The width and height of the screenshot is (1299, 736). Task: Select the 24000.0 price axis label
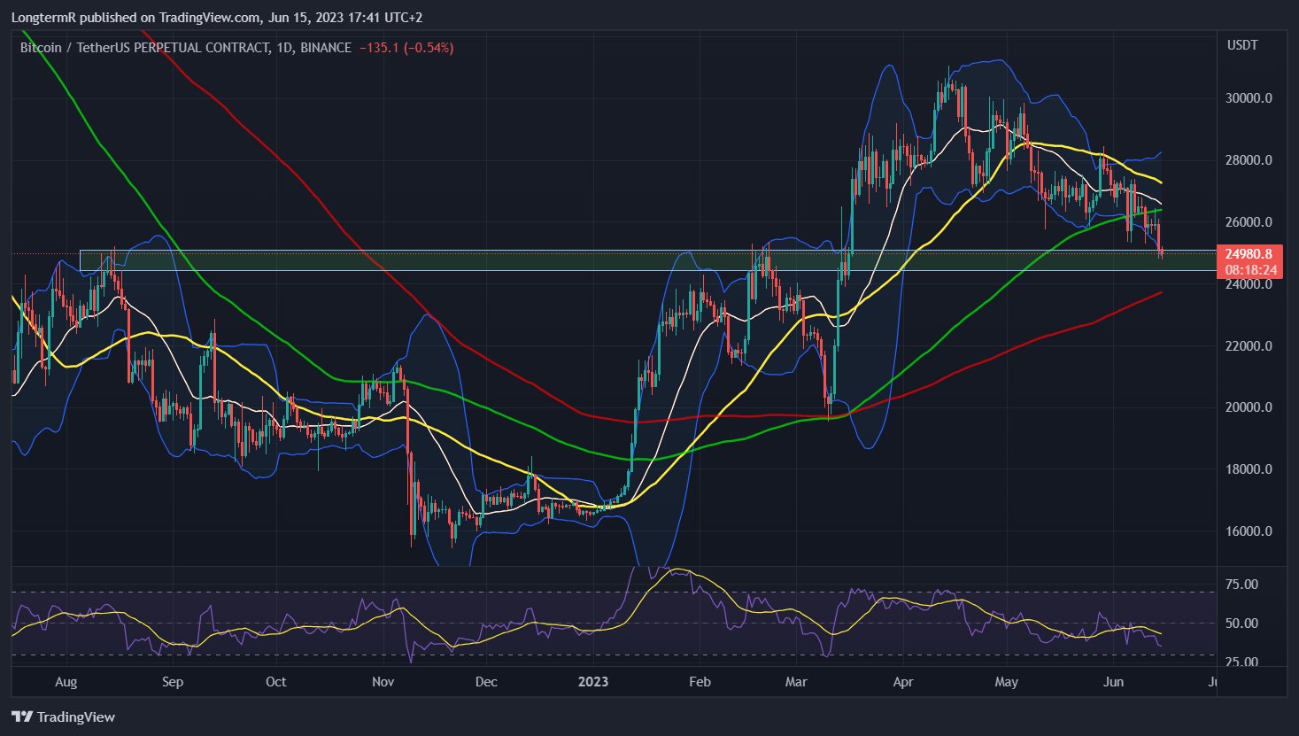click(1249, 284)
